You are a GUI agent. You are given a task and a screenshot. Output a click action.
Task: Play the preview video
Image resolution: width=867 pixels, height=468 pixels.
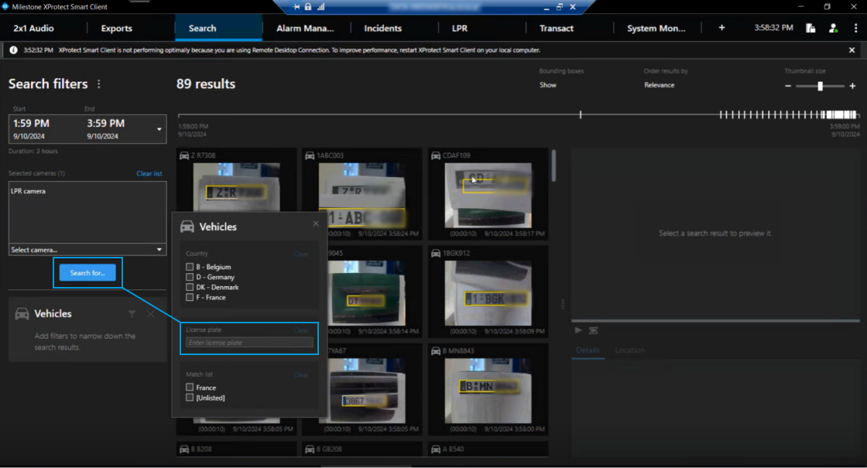pyautogui.click(x=577, y=330)
